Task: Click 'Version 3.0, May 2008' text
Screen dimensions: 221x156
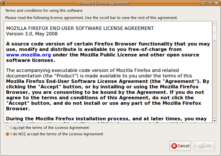Action: click(x=32, y=34)
